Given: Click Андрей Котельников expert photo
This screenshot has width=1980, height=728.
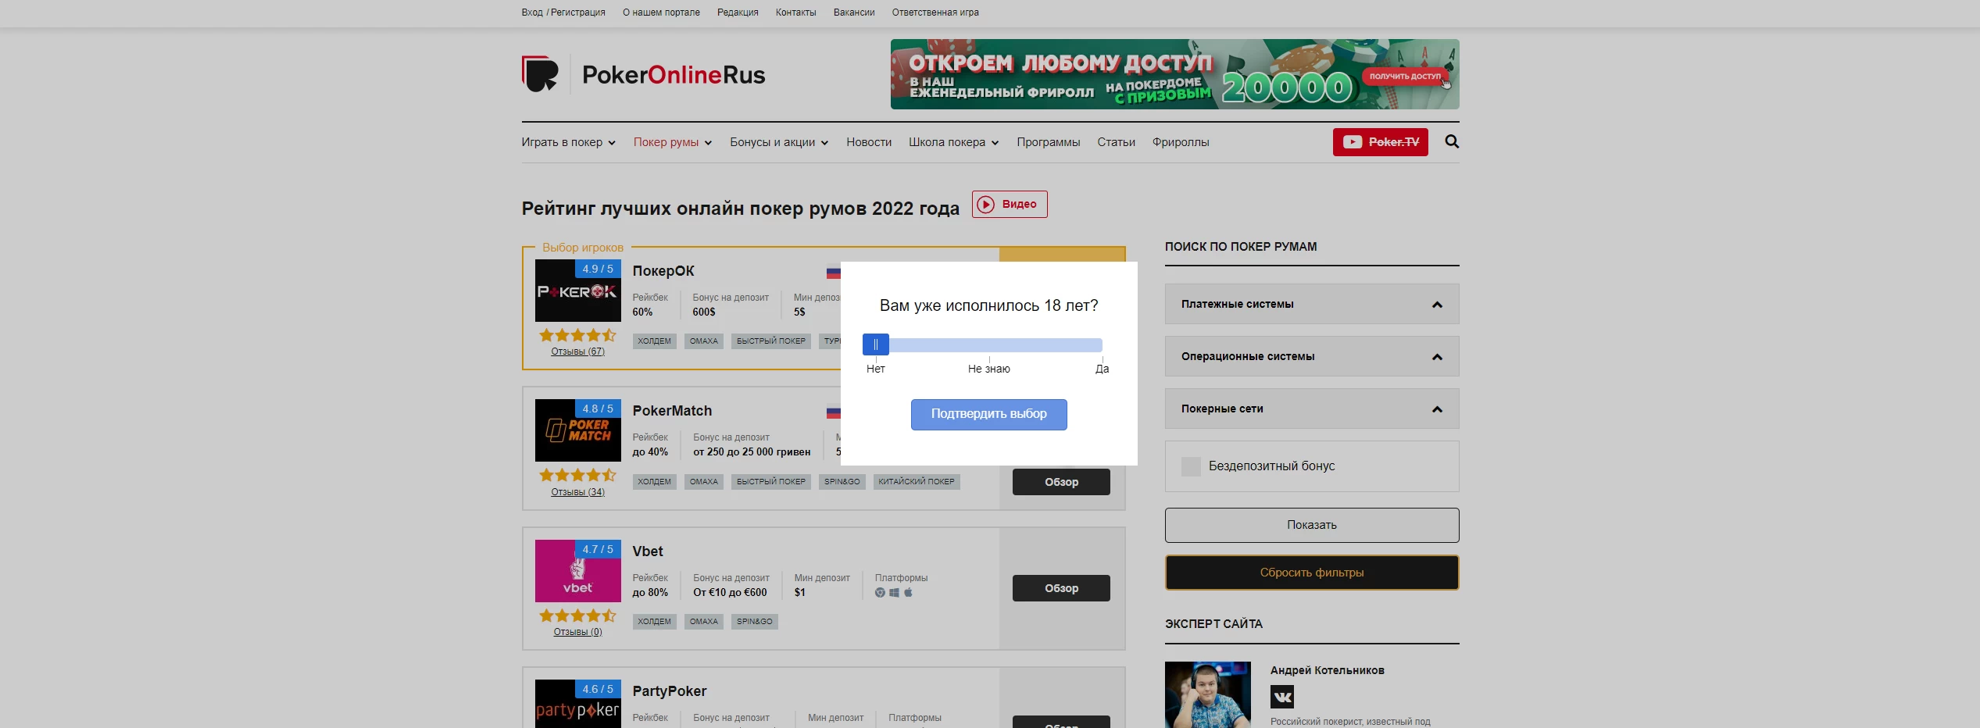Looking at the screenshot, I should coord(1207,695).
